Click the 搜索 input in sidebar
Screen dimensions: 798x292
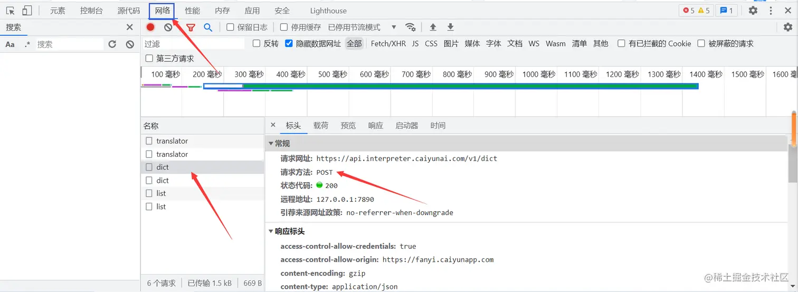[x=70, y=44]
